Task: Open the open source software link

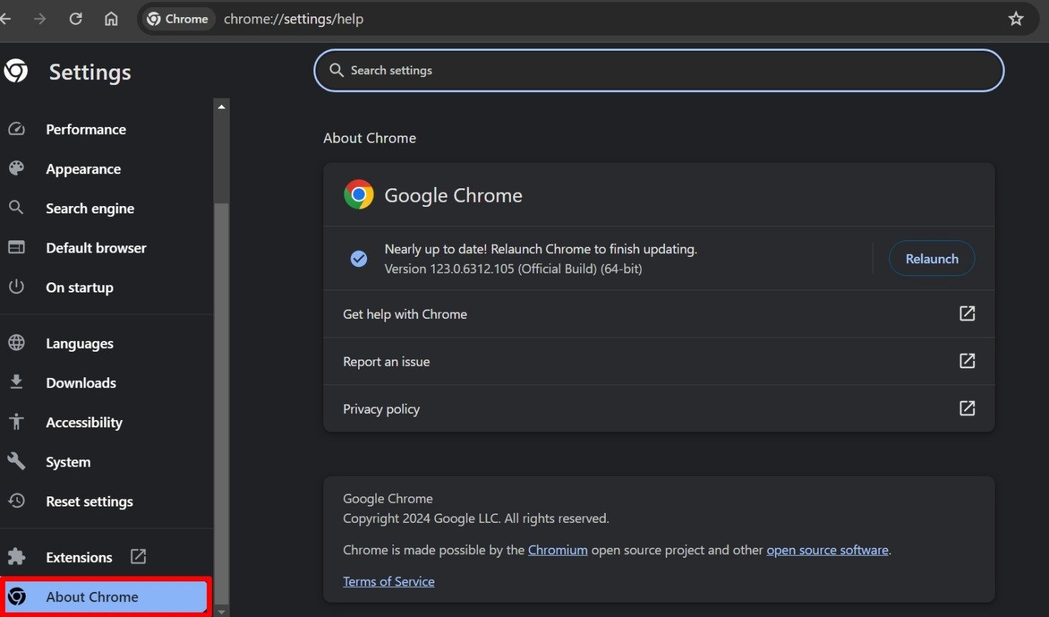Action: [827, 550]
